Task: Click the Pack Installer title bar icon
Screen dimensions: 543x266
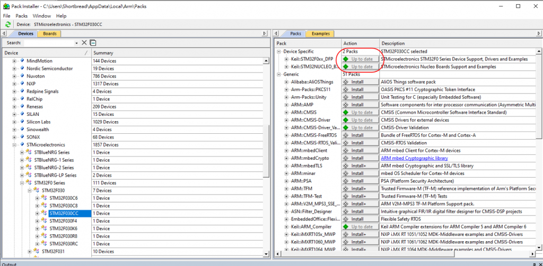Action: click(6, 6)
